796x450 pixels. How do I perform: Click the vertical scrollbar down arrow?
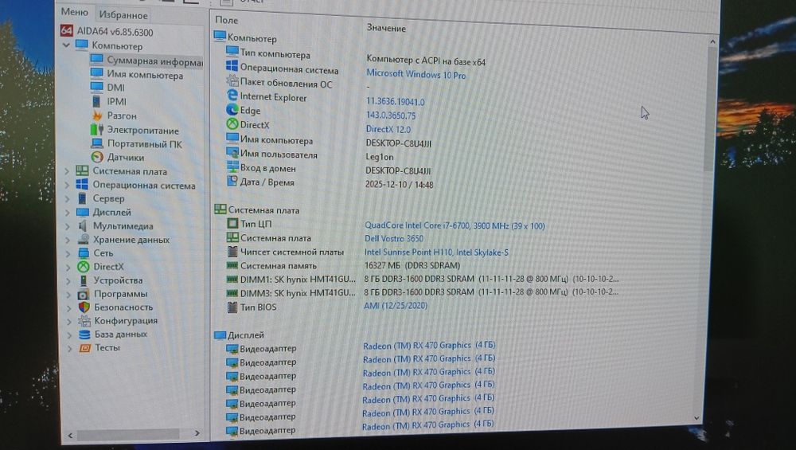tap(697, 418)
